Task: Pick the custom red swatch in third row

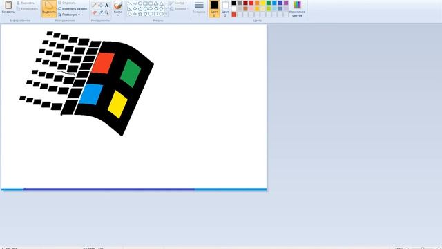Action: [x=234, y=15]
